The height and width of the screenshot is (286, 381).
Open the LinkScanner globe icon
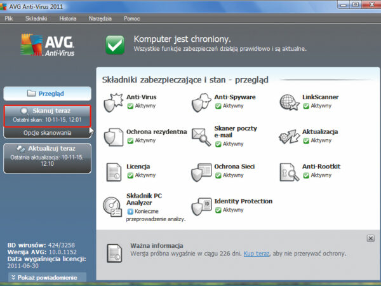pyautogui.click(x=290, y=102)
